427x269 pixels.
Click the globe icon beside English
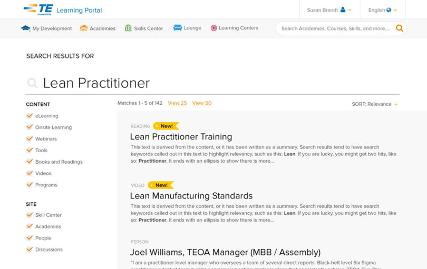point(389,10)
